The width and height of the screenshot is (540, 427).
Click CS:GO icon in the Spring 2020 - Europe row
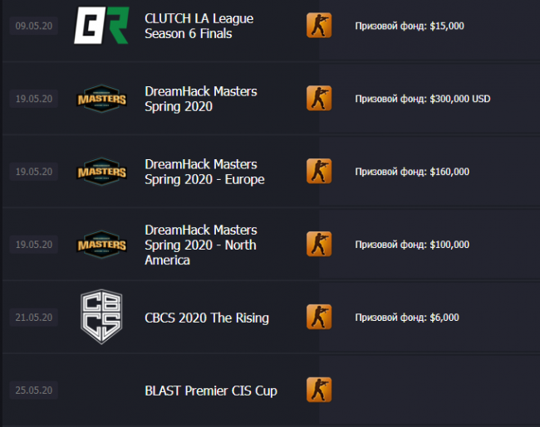pyautogui.click(x=318, y=171)
